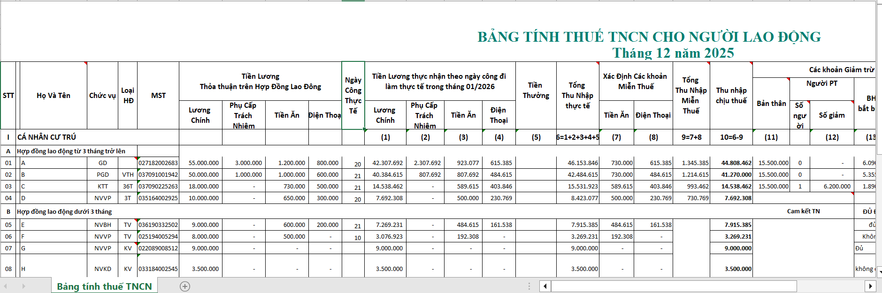Select the CÁ NHÂN CƯ TRÚ cell
Viewport: 882px width, 293px height.
pyautogui.click(x=47, y=137)
